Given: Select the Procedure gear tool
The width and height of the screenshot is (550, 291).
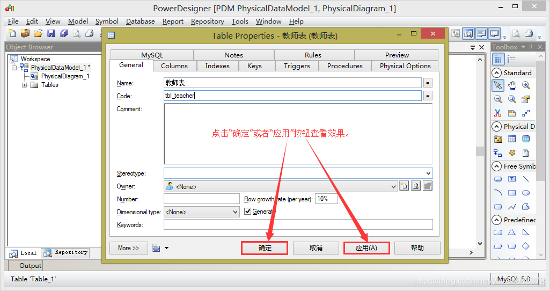Looking at the screenshot, I should (x=512, y=152).
